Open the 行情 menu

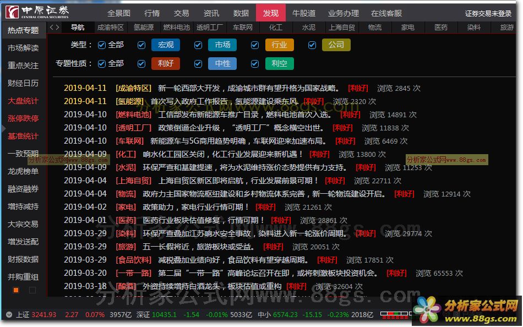152,13
